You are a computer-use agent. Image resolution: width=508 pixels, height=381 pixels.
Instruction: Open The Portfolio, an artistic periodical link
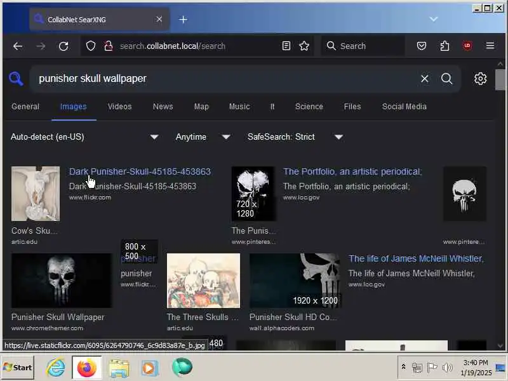click(x=352, y=171)
